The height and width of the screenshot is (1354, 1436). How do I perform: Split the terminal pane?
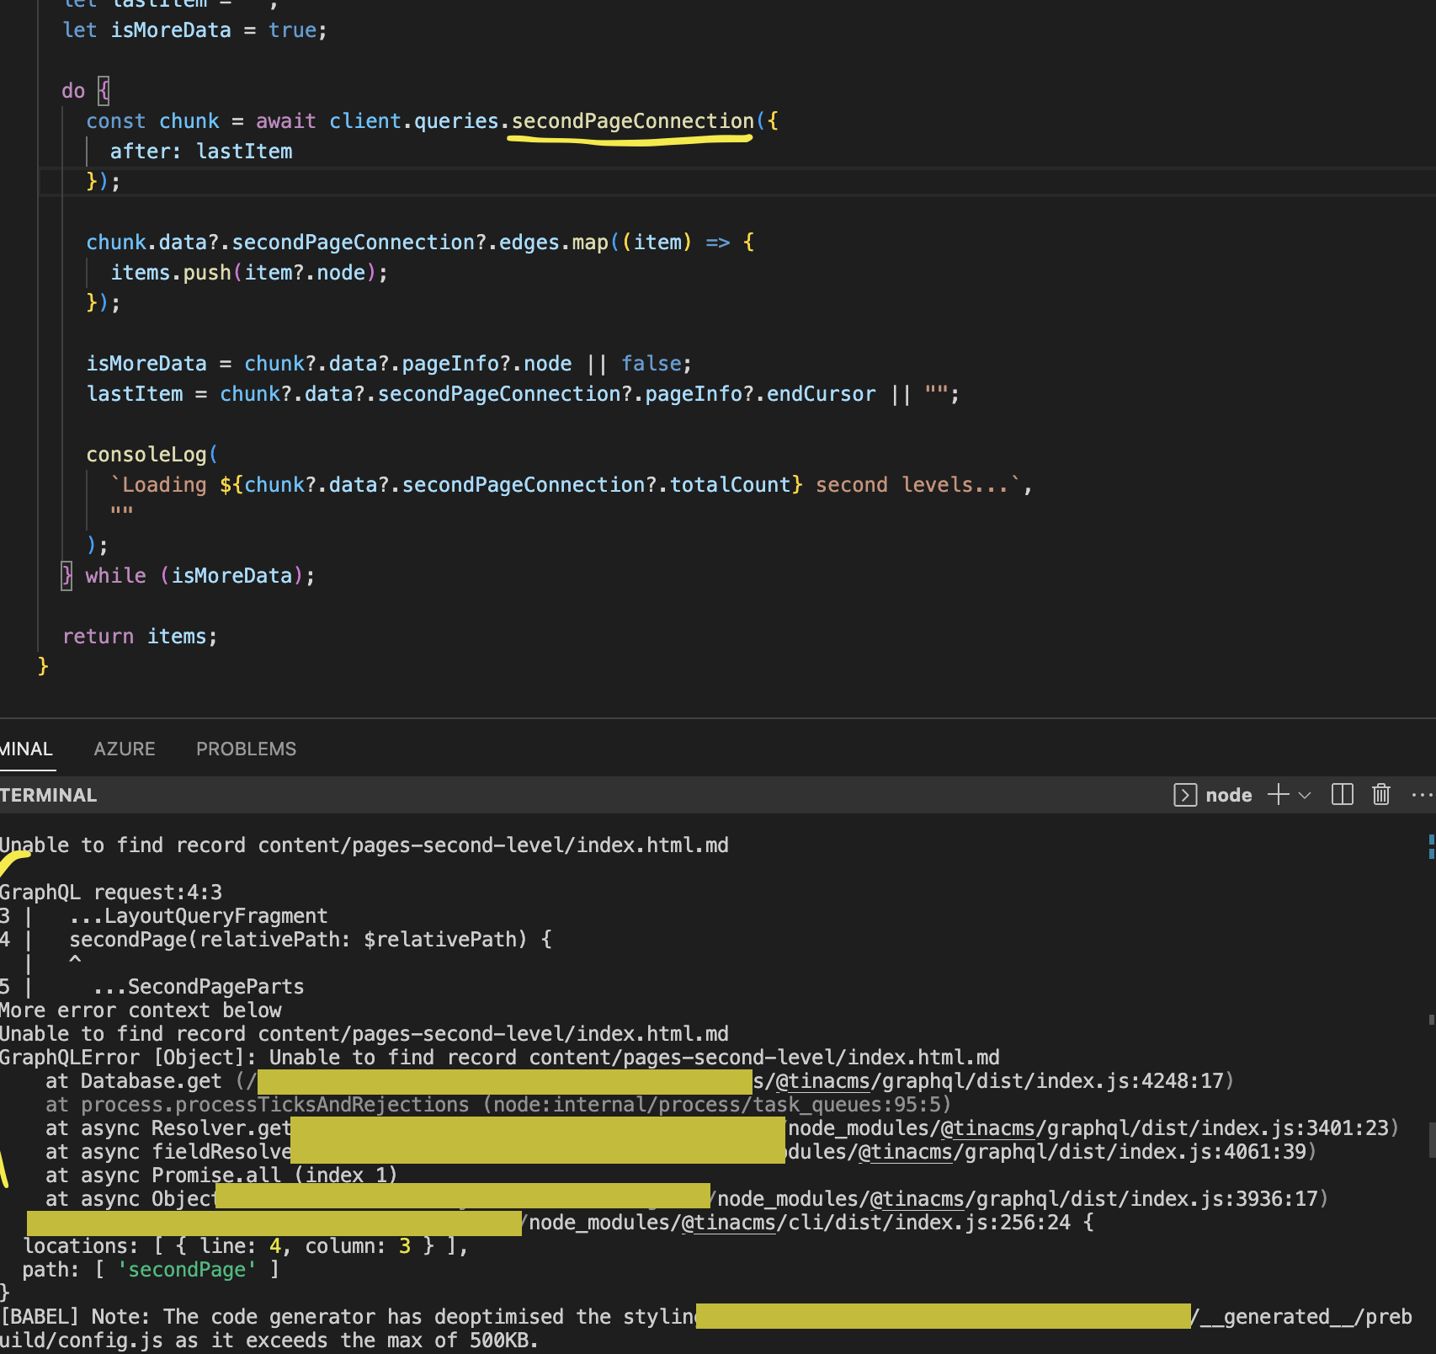click(x=1342, y=795)
